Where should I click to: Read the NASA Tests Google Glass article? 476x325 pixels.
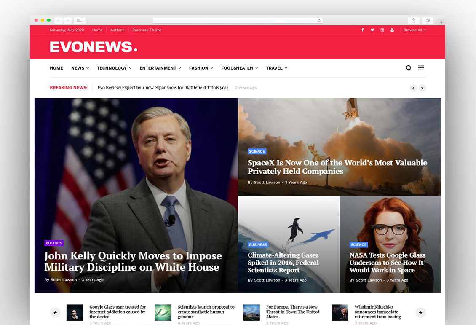[388, 263]
